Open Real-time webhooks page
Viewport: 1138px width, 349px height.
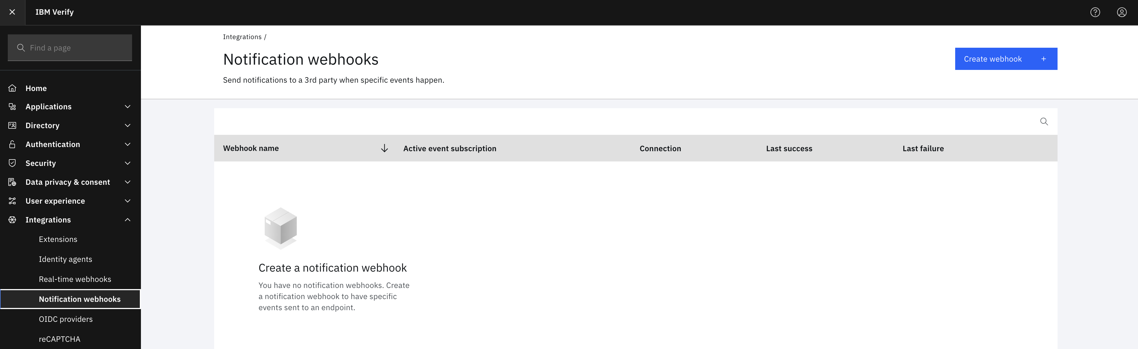(x=75, y=279)
